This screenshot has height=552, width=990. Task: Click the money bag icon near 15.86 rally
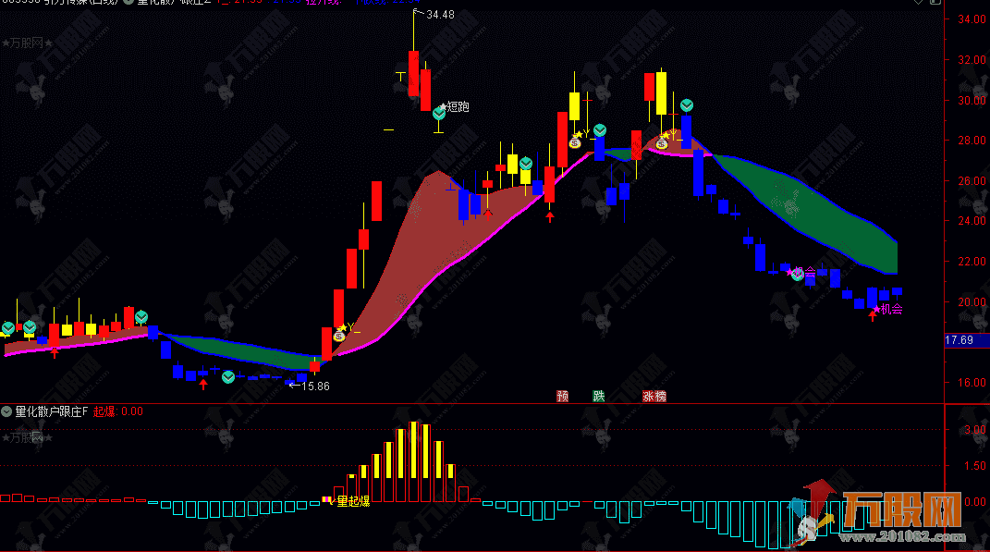339,337
